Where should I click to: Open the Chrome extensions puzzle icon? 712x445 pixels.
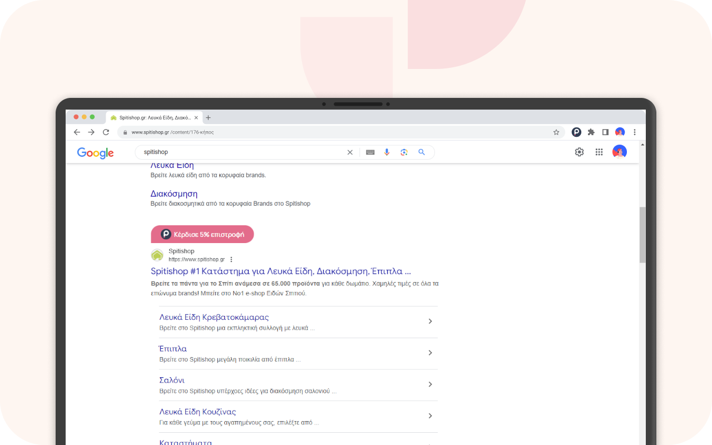coord(591,132)
